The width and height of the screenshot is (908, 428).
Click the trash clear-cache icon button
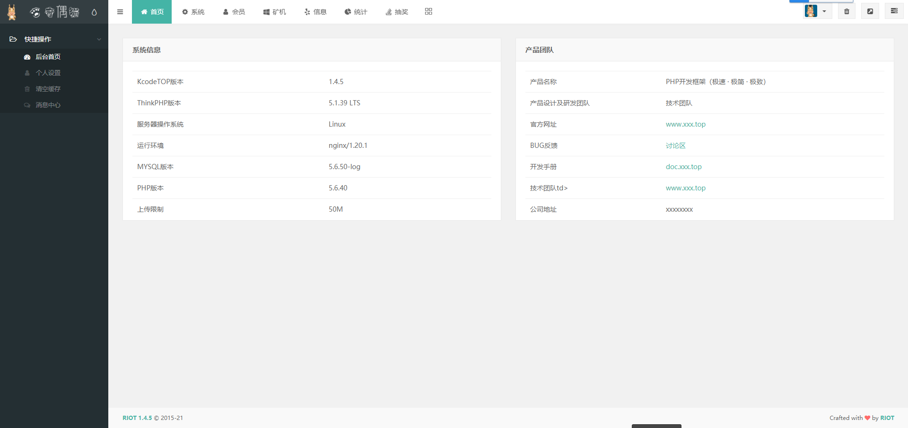pyautogui.click(x=847, y=11)
